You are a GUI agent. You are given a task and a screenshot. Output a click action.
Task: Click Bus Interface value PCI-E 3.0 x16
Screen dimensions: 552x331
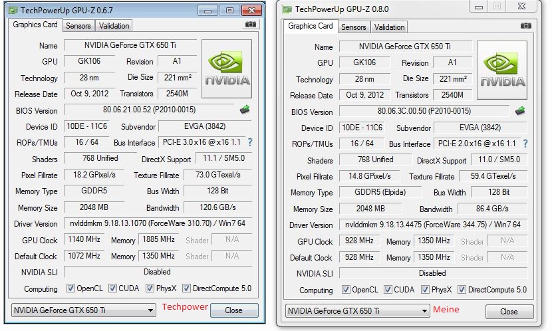coord(202,142)
